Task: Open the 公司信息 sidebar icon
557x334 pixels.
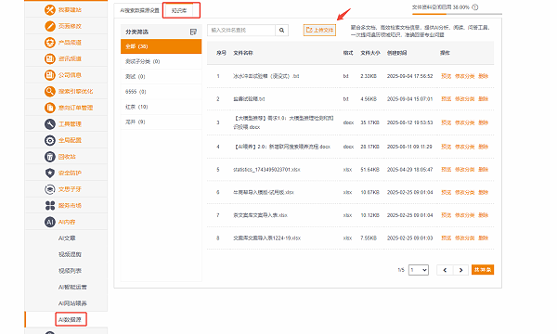Action: [50, 75]
